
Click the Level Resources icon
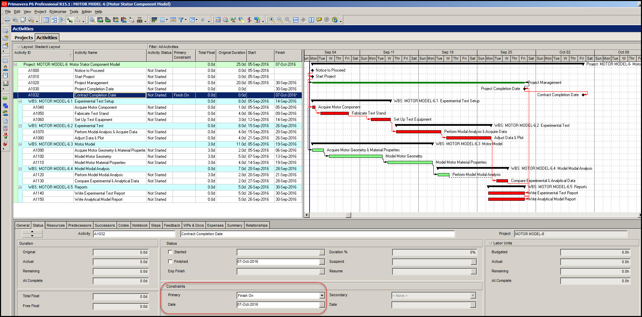coord(233,20)
